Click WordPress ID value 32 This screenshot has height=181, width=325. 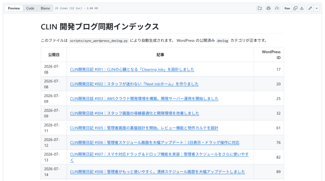point(278,113)
